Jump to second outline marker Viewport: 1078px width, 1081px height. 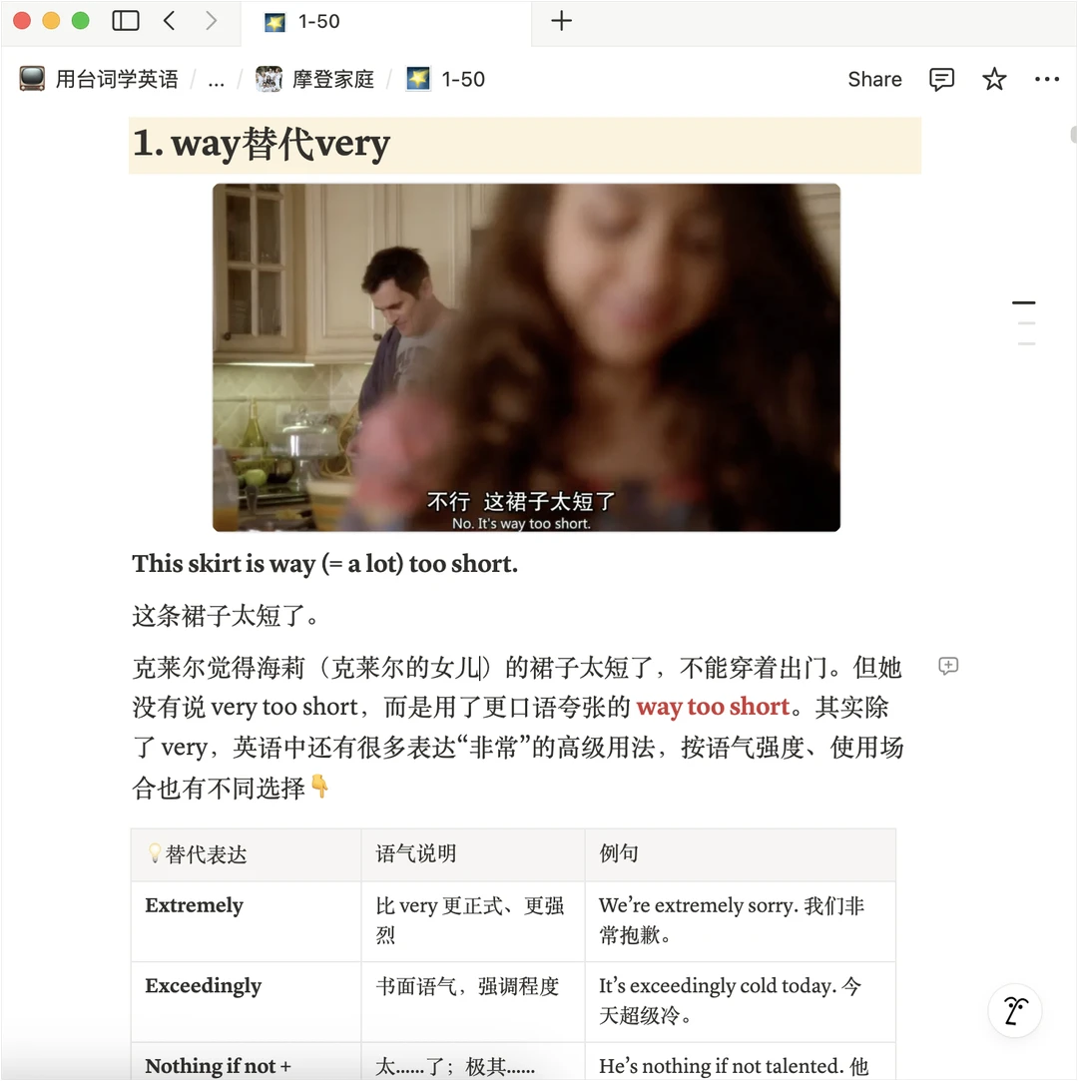pyautogui.click(x=1026, y=322)
